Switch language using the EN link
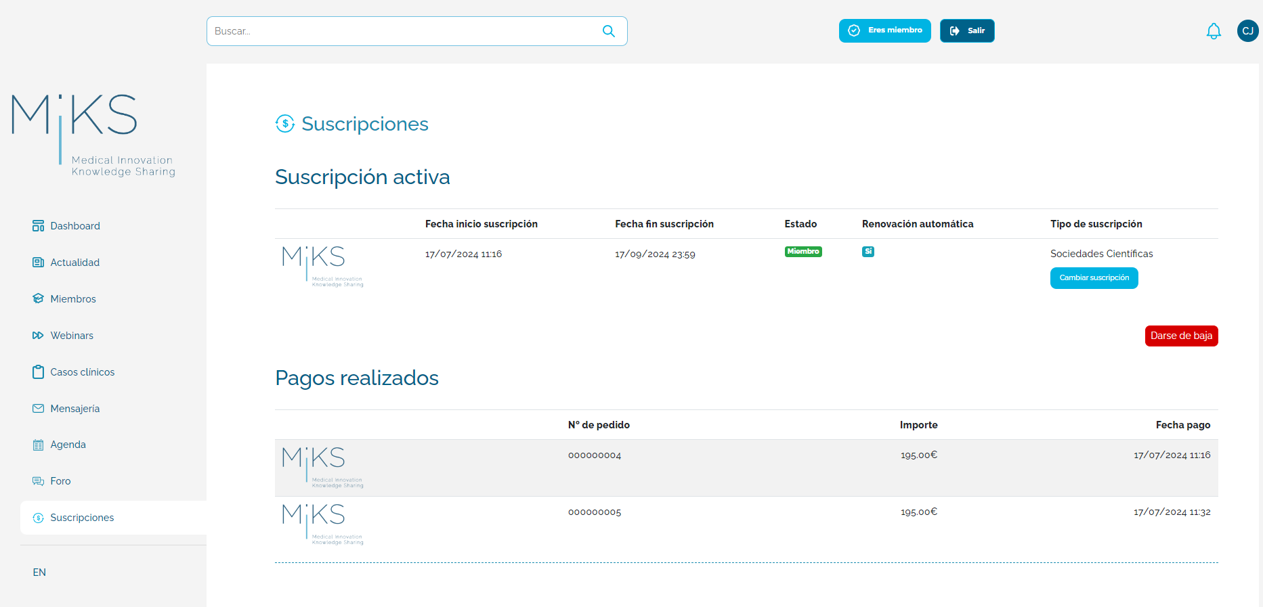 coord(39,572)
